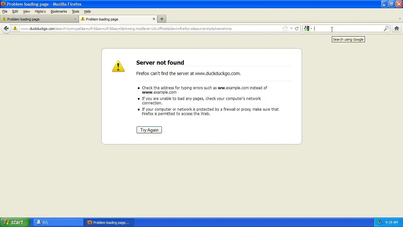Screen dimensions: 403x227
Task: Click the Try Again button
Action: (149, 130)
